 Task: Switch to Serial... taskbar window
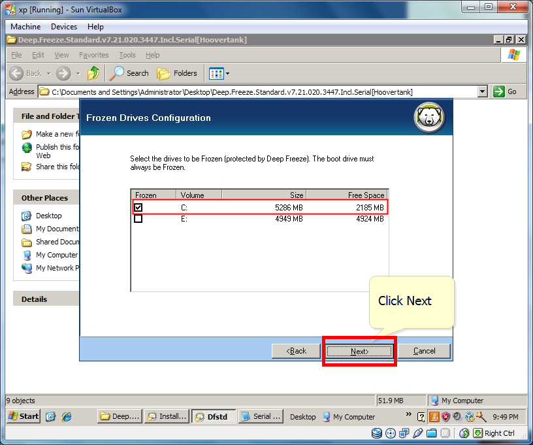[x=261, y=416]
